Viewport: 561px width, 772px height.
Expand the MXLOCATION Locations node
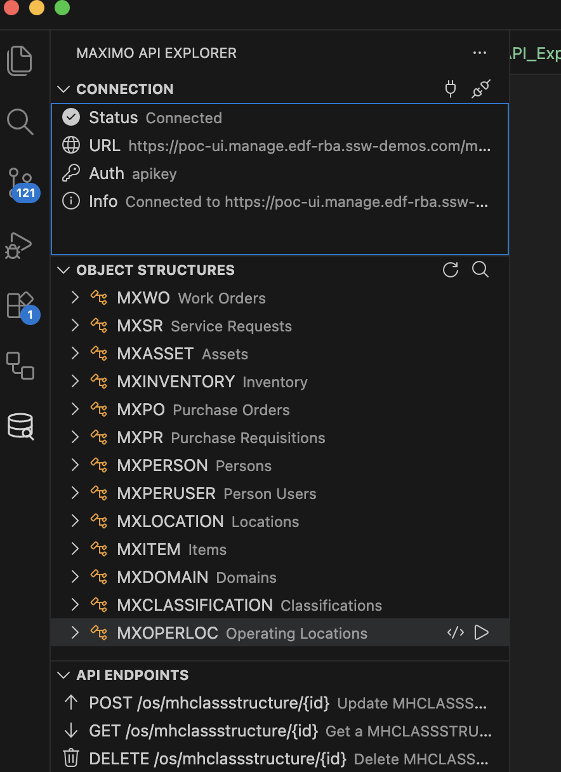pos(75,521)
